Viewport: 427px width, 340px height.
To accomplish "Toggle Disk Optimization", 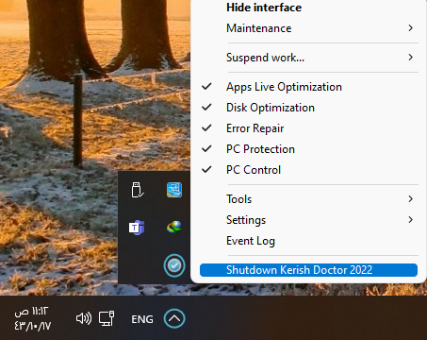I will (x=308, y=108).
